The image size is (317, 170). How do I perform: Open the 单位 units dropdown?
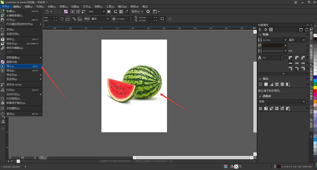(100, 19)
